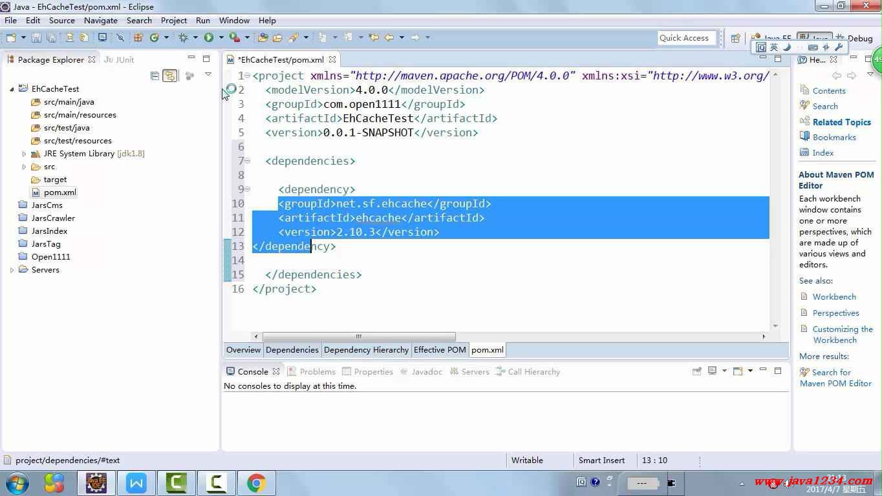
Task: Open dropdown beside Display Selected Console
Action: [724, 371]
